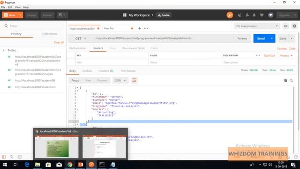The image size is (300, 169).
Task: Open the sync status orange icon
Action: 230,15
